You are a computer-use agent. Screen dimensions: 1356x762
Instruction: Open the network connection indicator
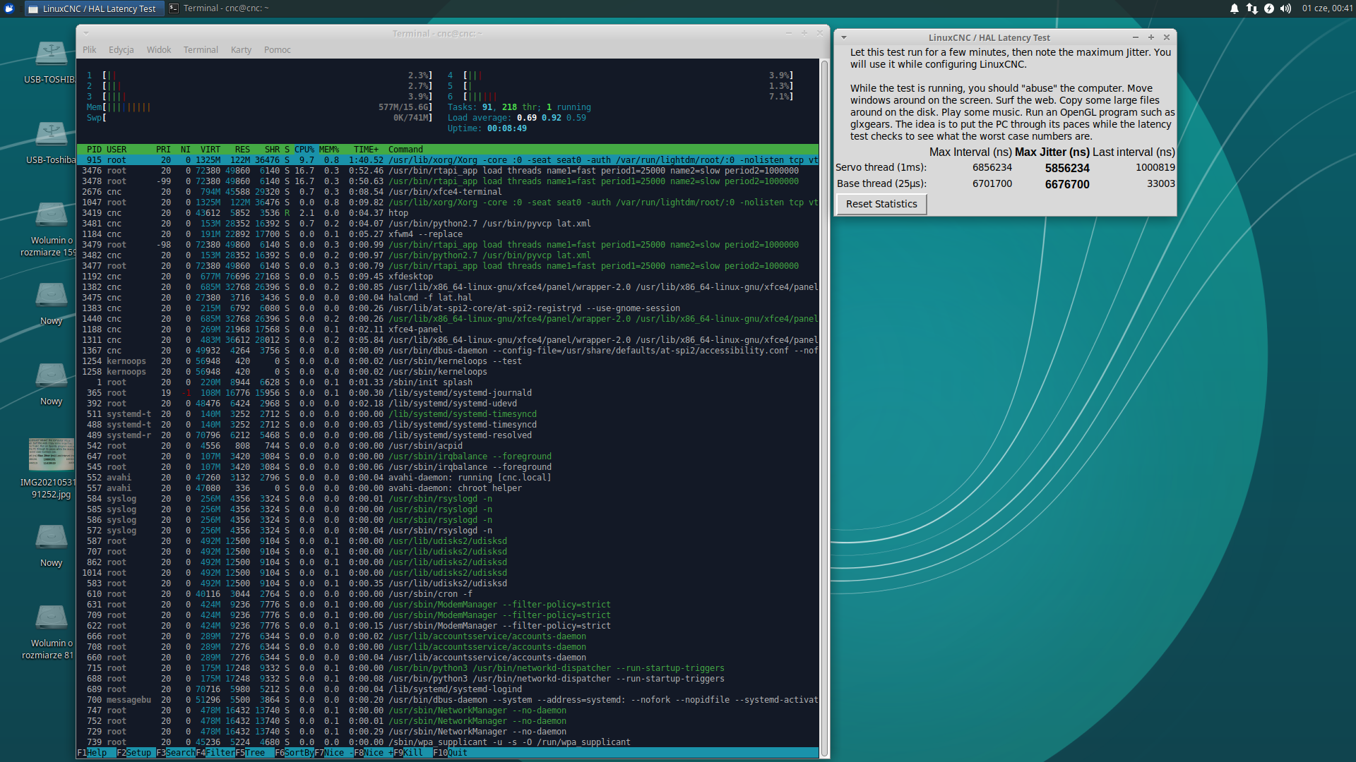pyautogui.click(x=1252, y=8)
